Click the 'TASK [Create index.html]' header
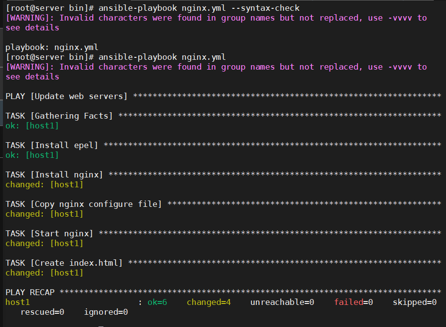 point(64,263)
